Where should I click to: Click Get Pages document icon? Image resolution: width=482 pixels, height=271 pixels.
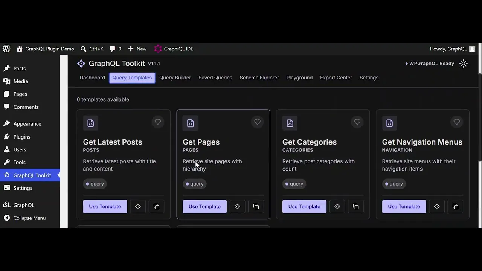tap(190, 123)
